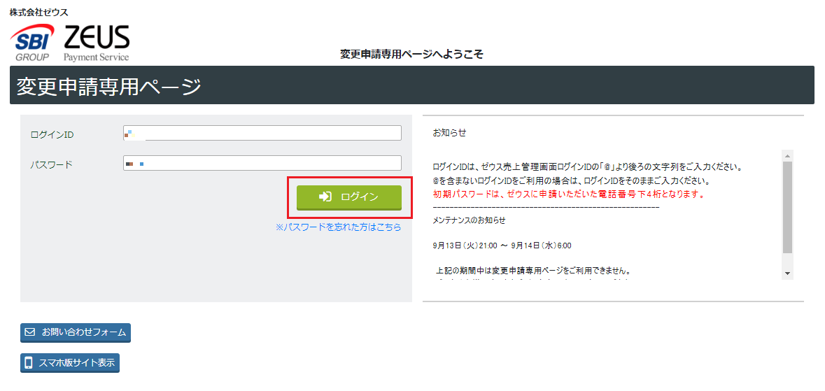The width and height of the screenshot is (825, 391).
Task: Click the ログインID label
Action: point(52,134)
